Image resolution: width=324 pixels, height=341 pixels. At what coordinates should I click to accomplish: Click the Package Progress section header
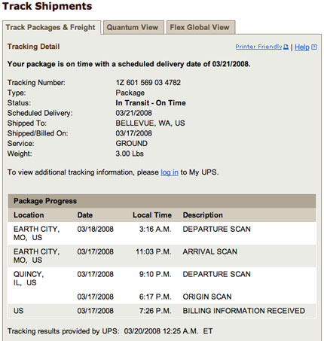tap(162, 201)
